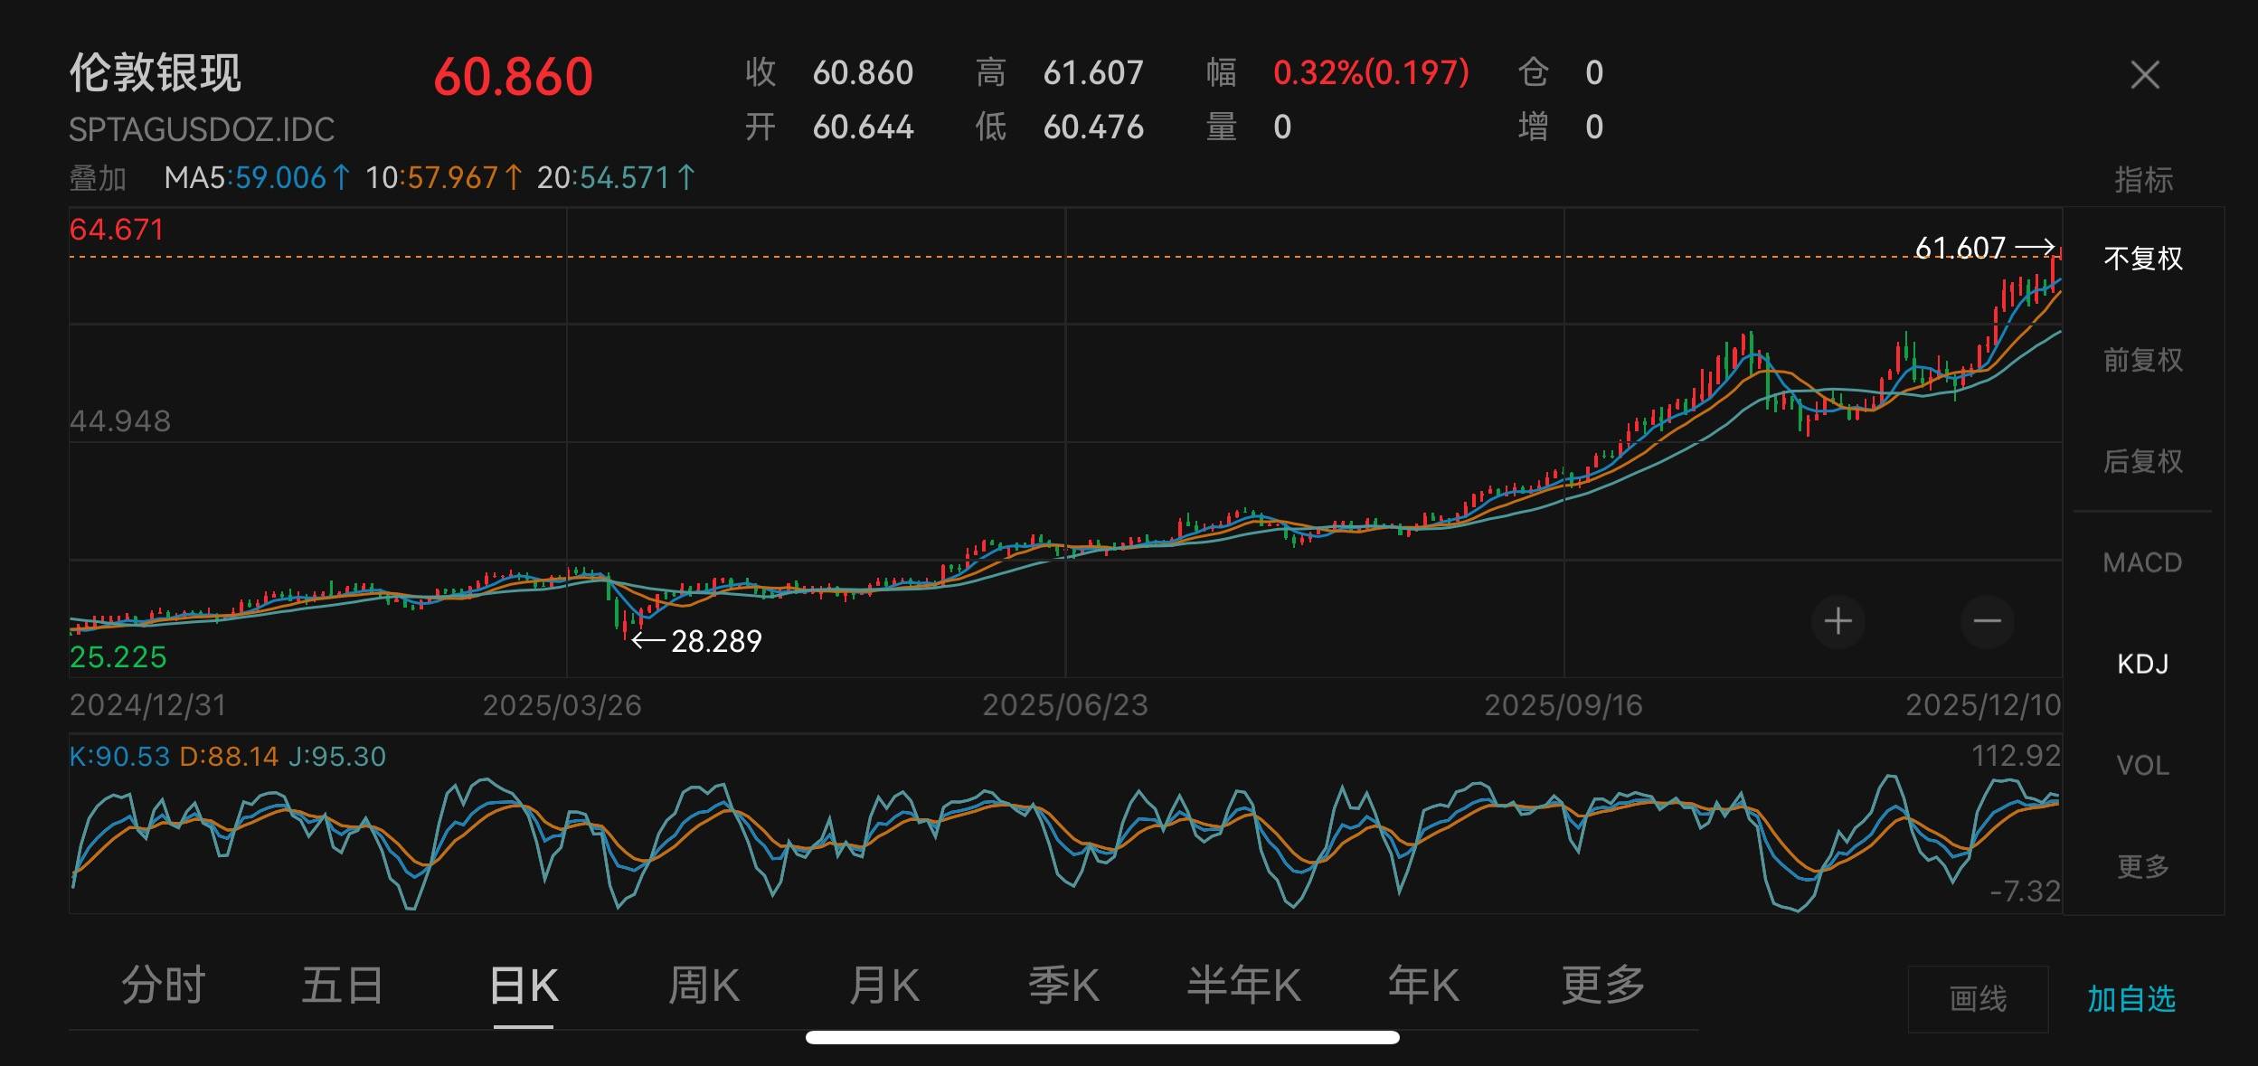
Task: Zoom in on the chart using the plus icon
Action: point(1839,620)
